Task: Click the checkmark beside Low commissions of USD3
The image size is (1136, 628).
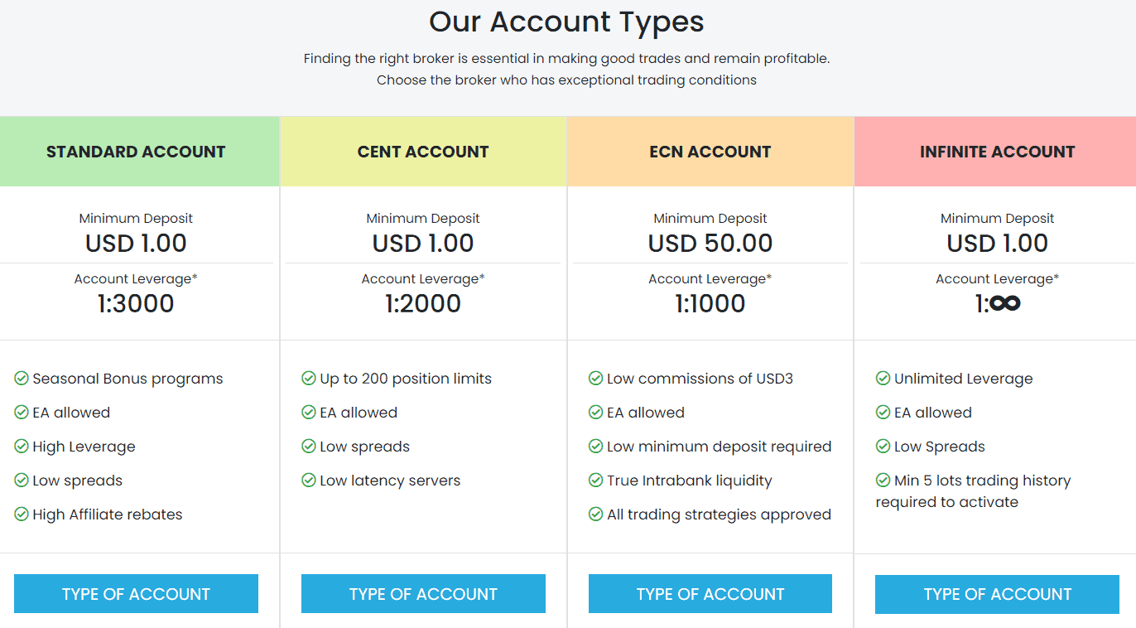Action: pyautogui.click(x=594, y=378)
